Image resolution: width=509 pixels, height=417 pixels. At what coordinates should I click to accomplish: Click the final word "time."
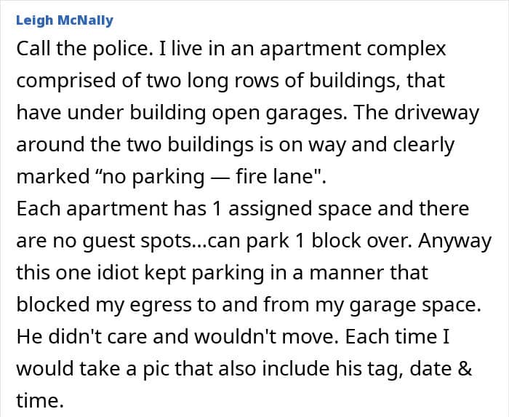(39, 401)
